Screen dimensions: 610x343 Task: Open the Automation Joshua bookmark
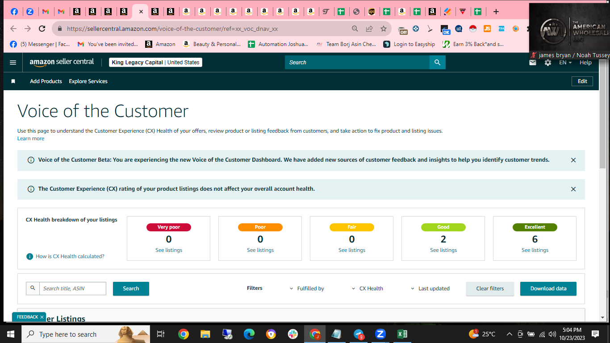278,44
